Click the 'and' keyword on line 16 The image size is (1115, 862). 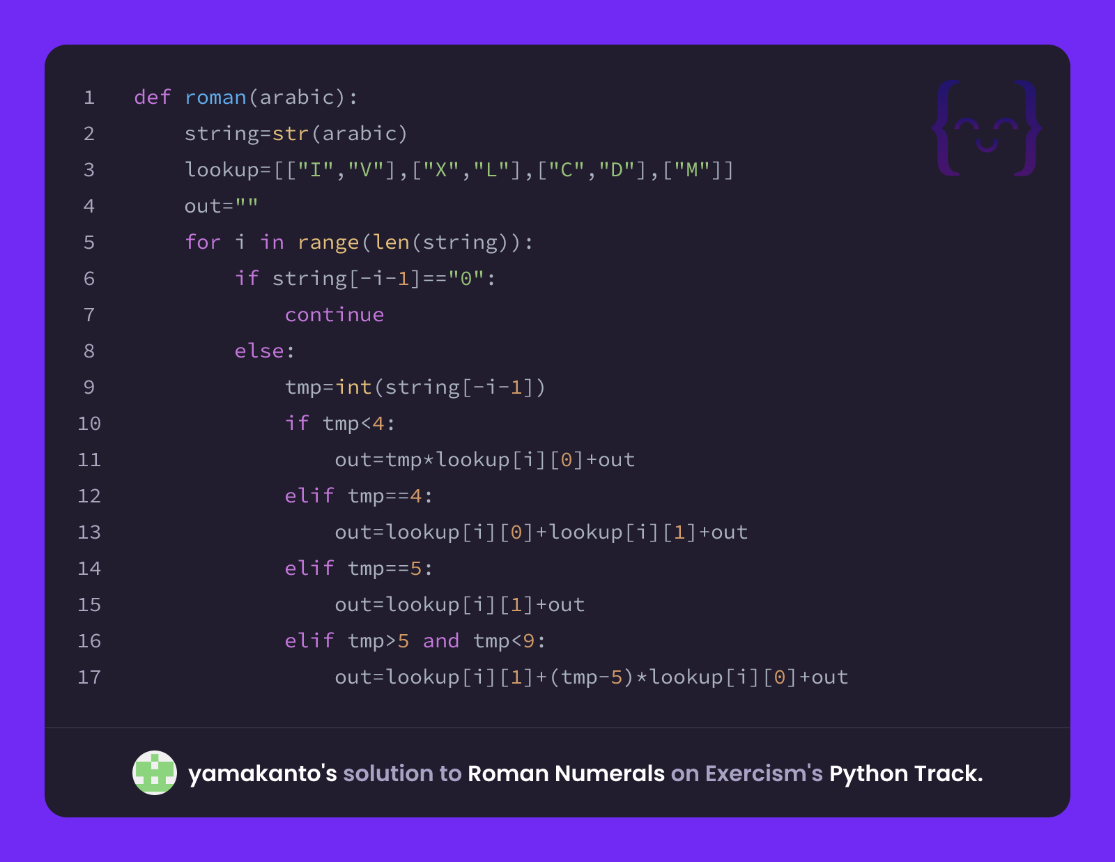(x=441, y=640)
